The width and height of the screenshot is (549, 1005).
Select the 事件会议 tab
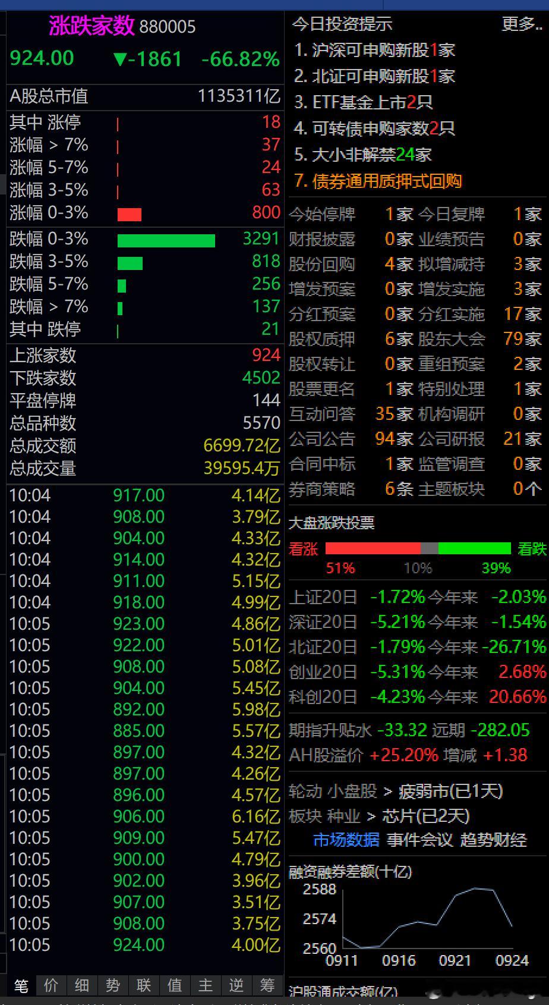[419, 840]
